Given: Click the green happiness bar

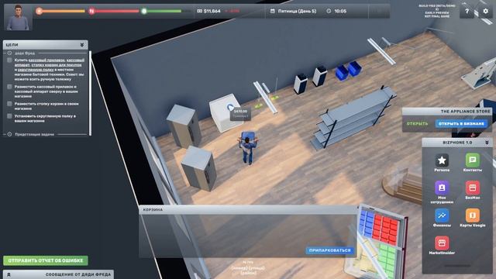Looking at the screenshot, I should (x=164, y=11).
